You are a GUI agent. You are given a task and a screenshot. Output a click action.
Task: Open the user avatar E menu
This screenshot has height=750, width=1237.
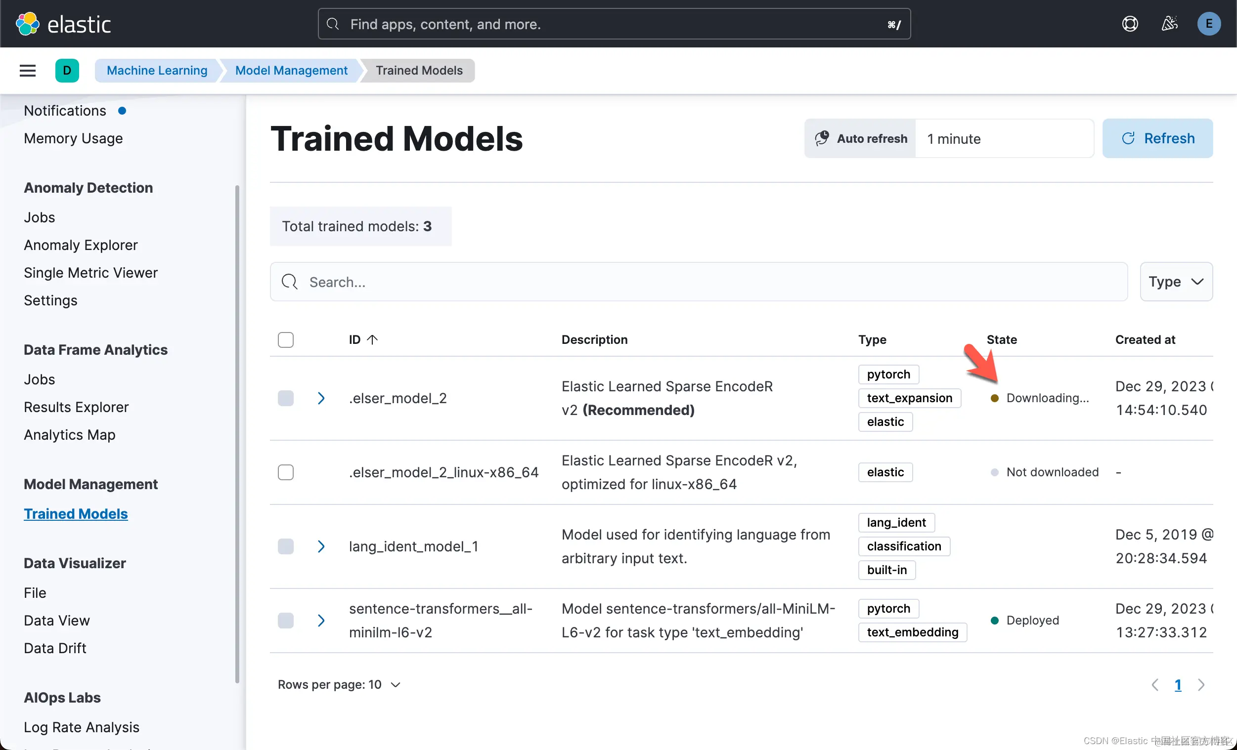(x=1208, y=24)
